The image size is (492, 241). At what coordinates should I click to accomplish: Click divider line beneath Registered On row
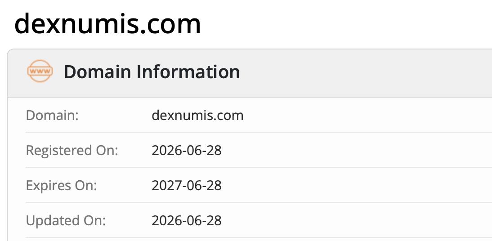[x=259, y=167]
